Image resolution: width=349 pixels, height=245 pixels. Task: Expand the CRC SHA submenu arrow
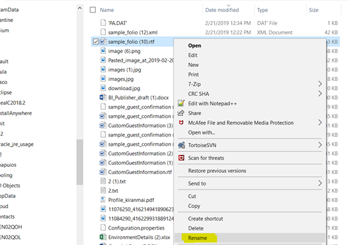[320, 93]
